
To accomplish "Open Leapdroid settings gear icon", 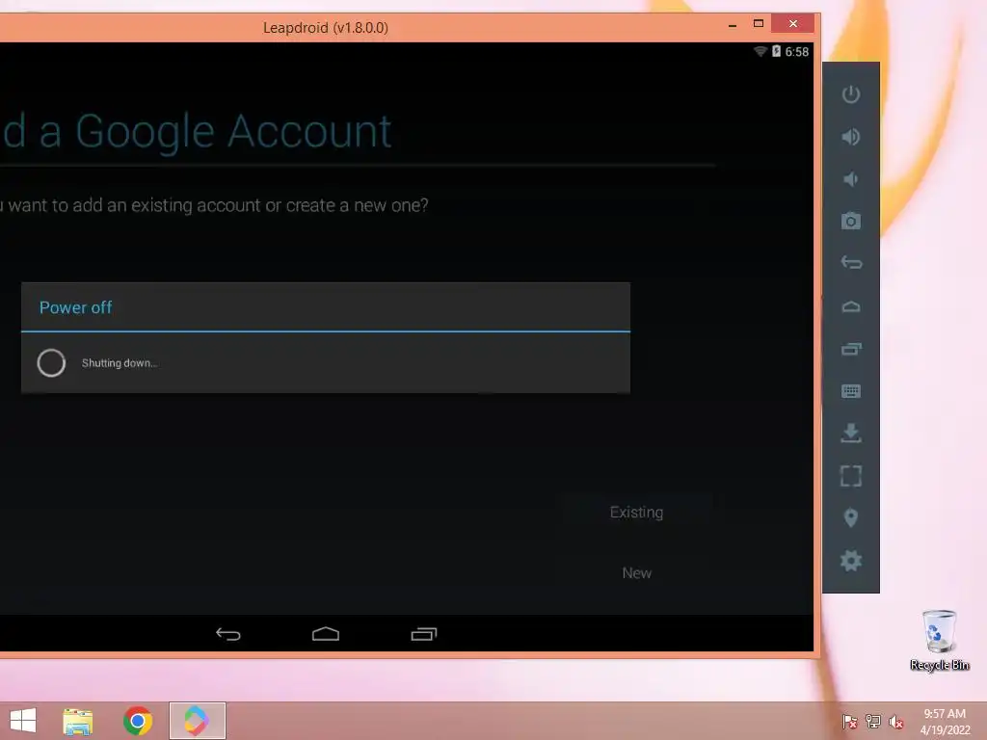I will point(850,561).
